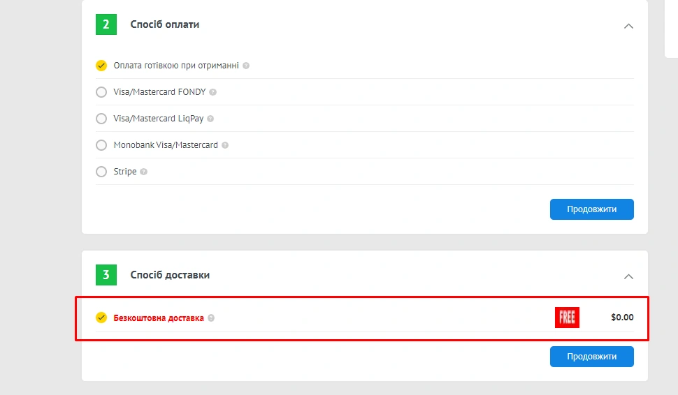Click the red FREE shipping badge

pyautogui.click(x=567, y=318)
